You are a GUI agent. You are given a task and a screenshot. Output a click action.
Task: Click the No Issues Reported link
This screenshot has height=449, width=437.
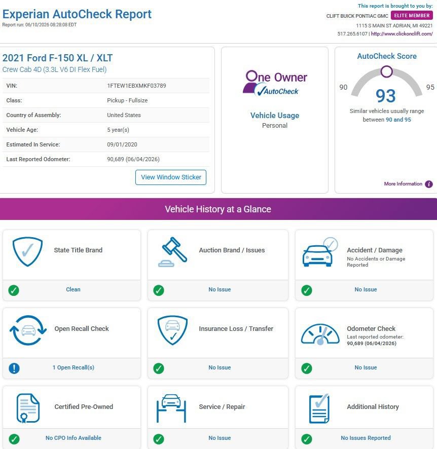pos(366,438)
